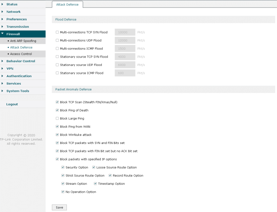The width and height of the screenshot is (277, 212).
Task: Uncheck Loose Source Route Option checkbox
Action: pyautogui.click(x=94, y=167)
